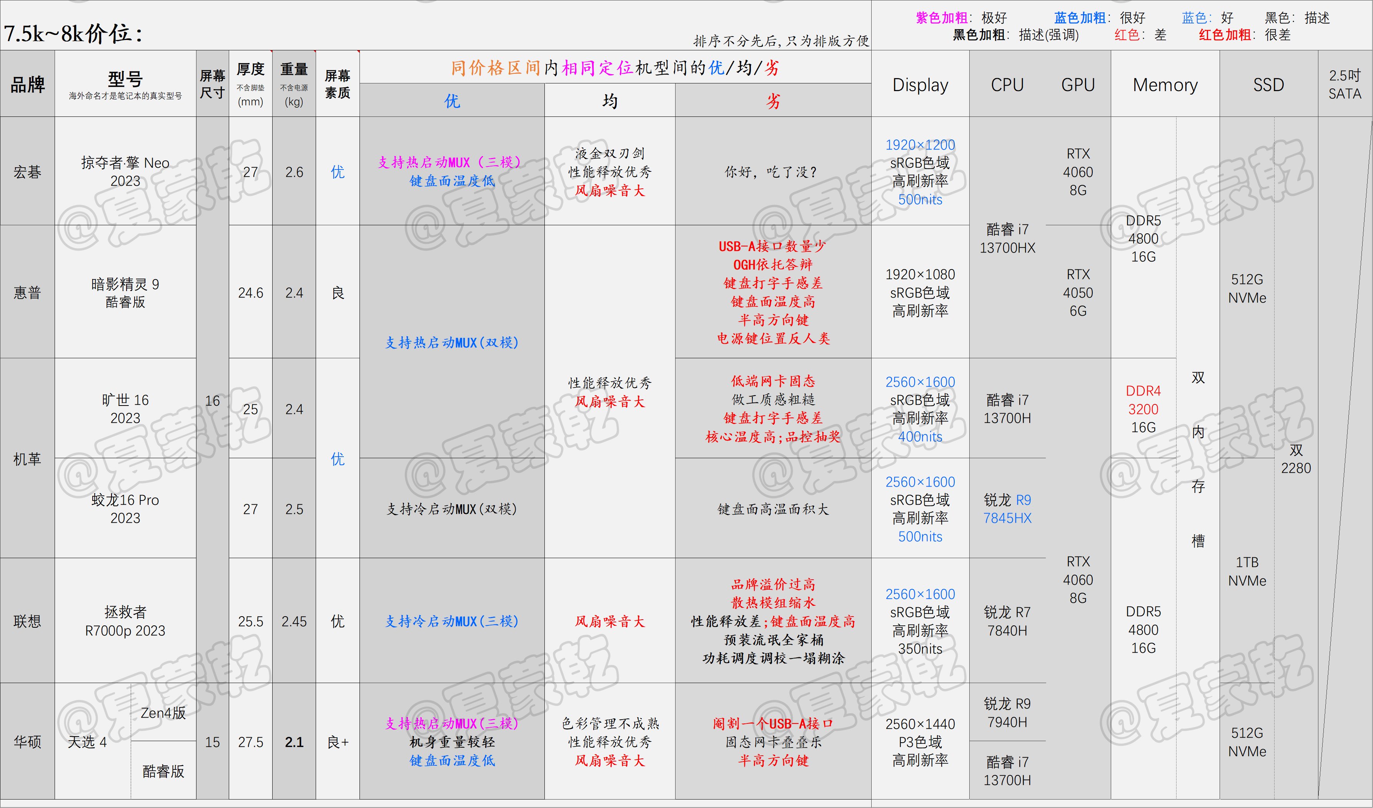Click the '2.5吋 SATA' column header
This screenshot has height=808, width=1373.
click(x=1345, y=85)
